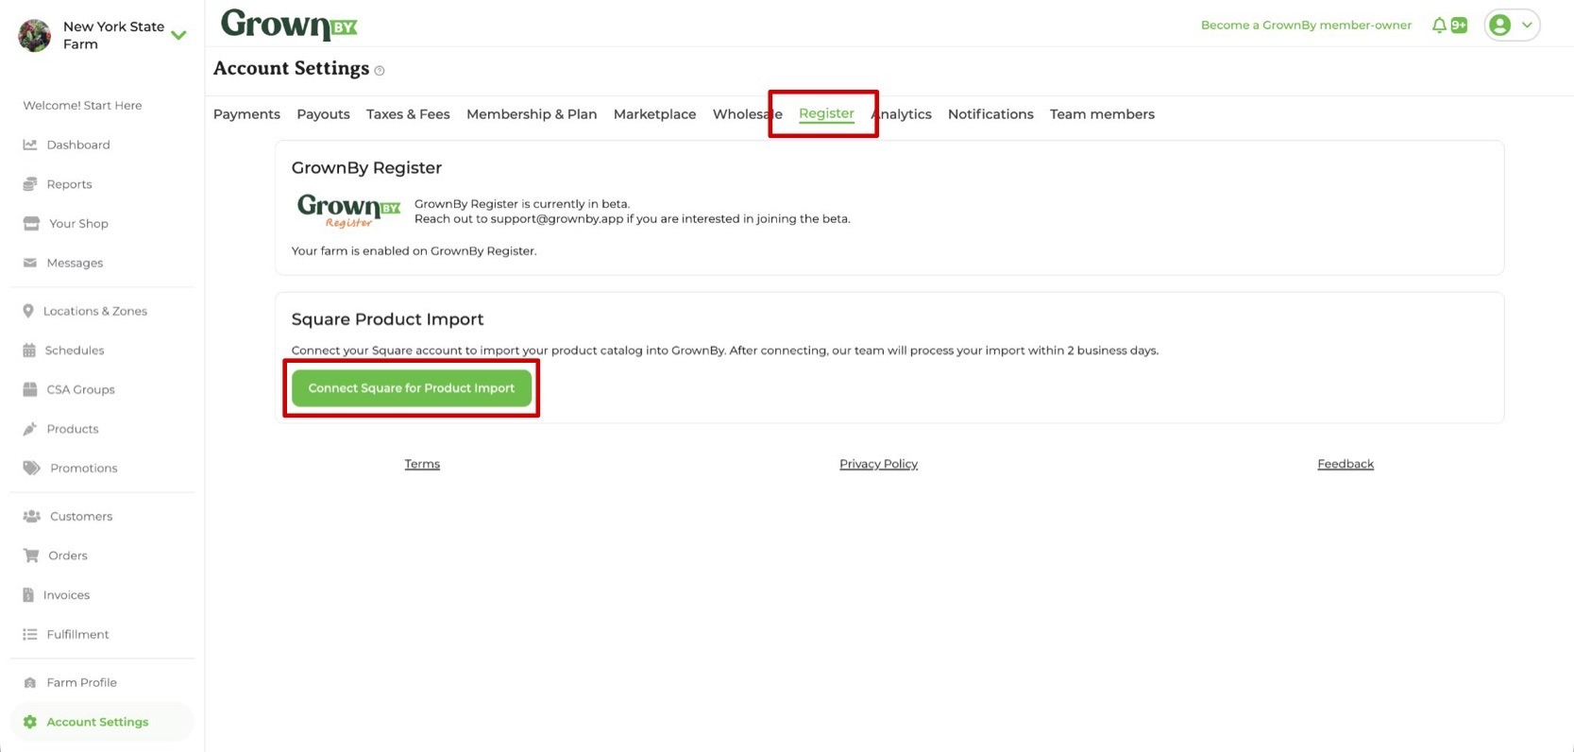Viewport: 1574px width, 752px height.
Task: Click the Promotions tag icon
Action: [x=32, y=468]
